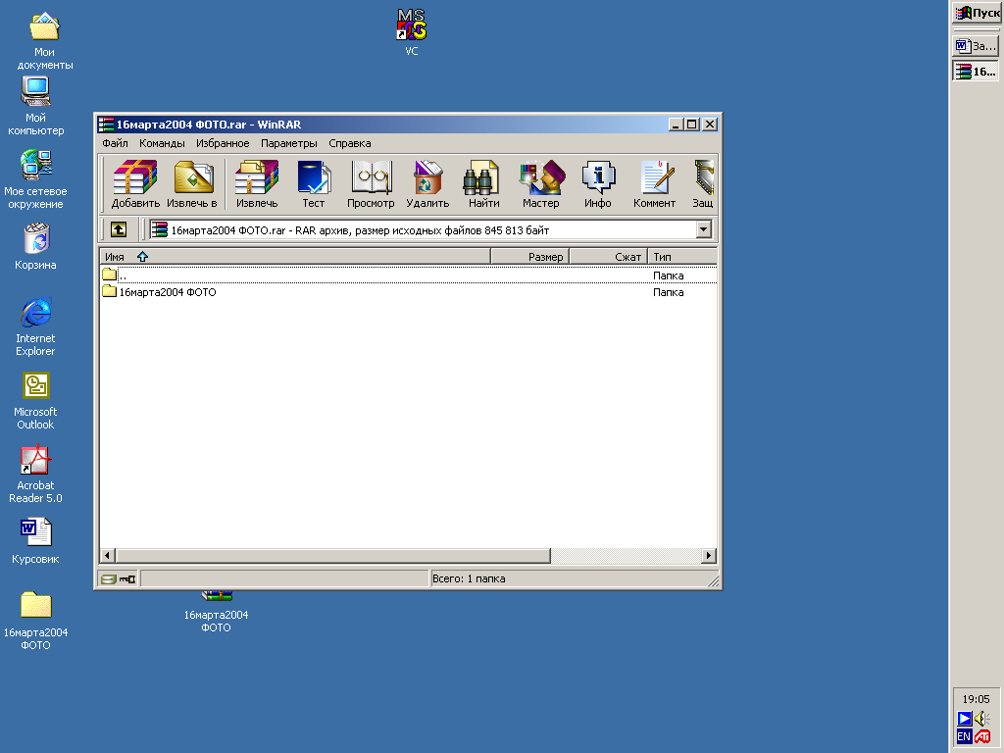This screenshot has width=1004, height=753.
Task: Click the Всего: 1 папка status text
Action: pos(469,578)
